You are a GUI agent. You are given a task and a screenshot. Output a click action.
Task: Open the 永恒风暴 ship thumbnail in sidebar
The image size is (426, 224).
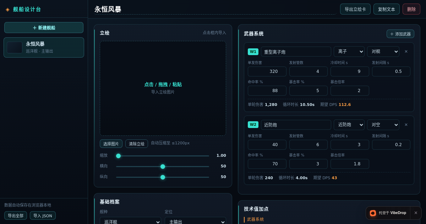point(15,48)
